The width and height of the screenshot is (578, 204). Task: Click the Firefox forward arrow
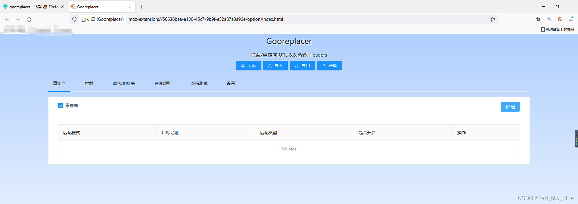(18, 19)
